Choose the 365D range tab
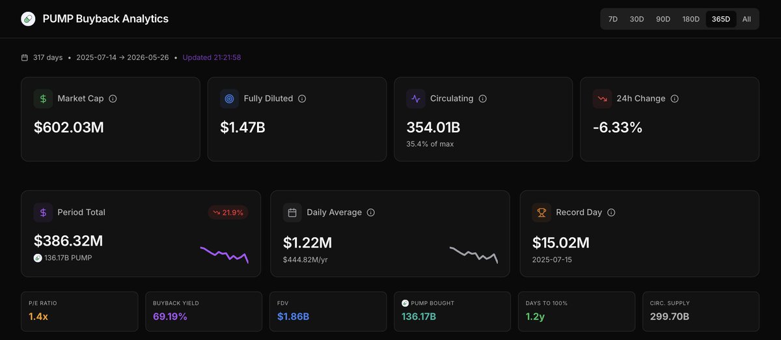781x340 pixels. (x=721, y=19)
